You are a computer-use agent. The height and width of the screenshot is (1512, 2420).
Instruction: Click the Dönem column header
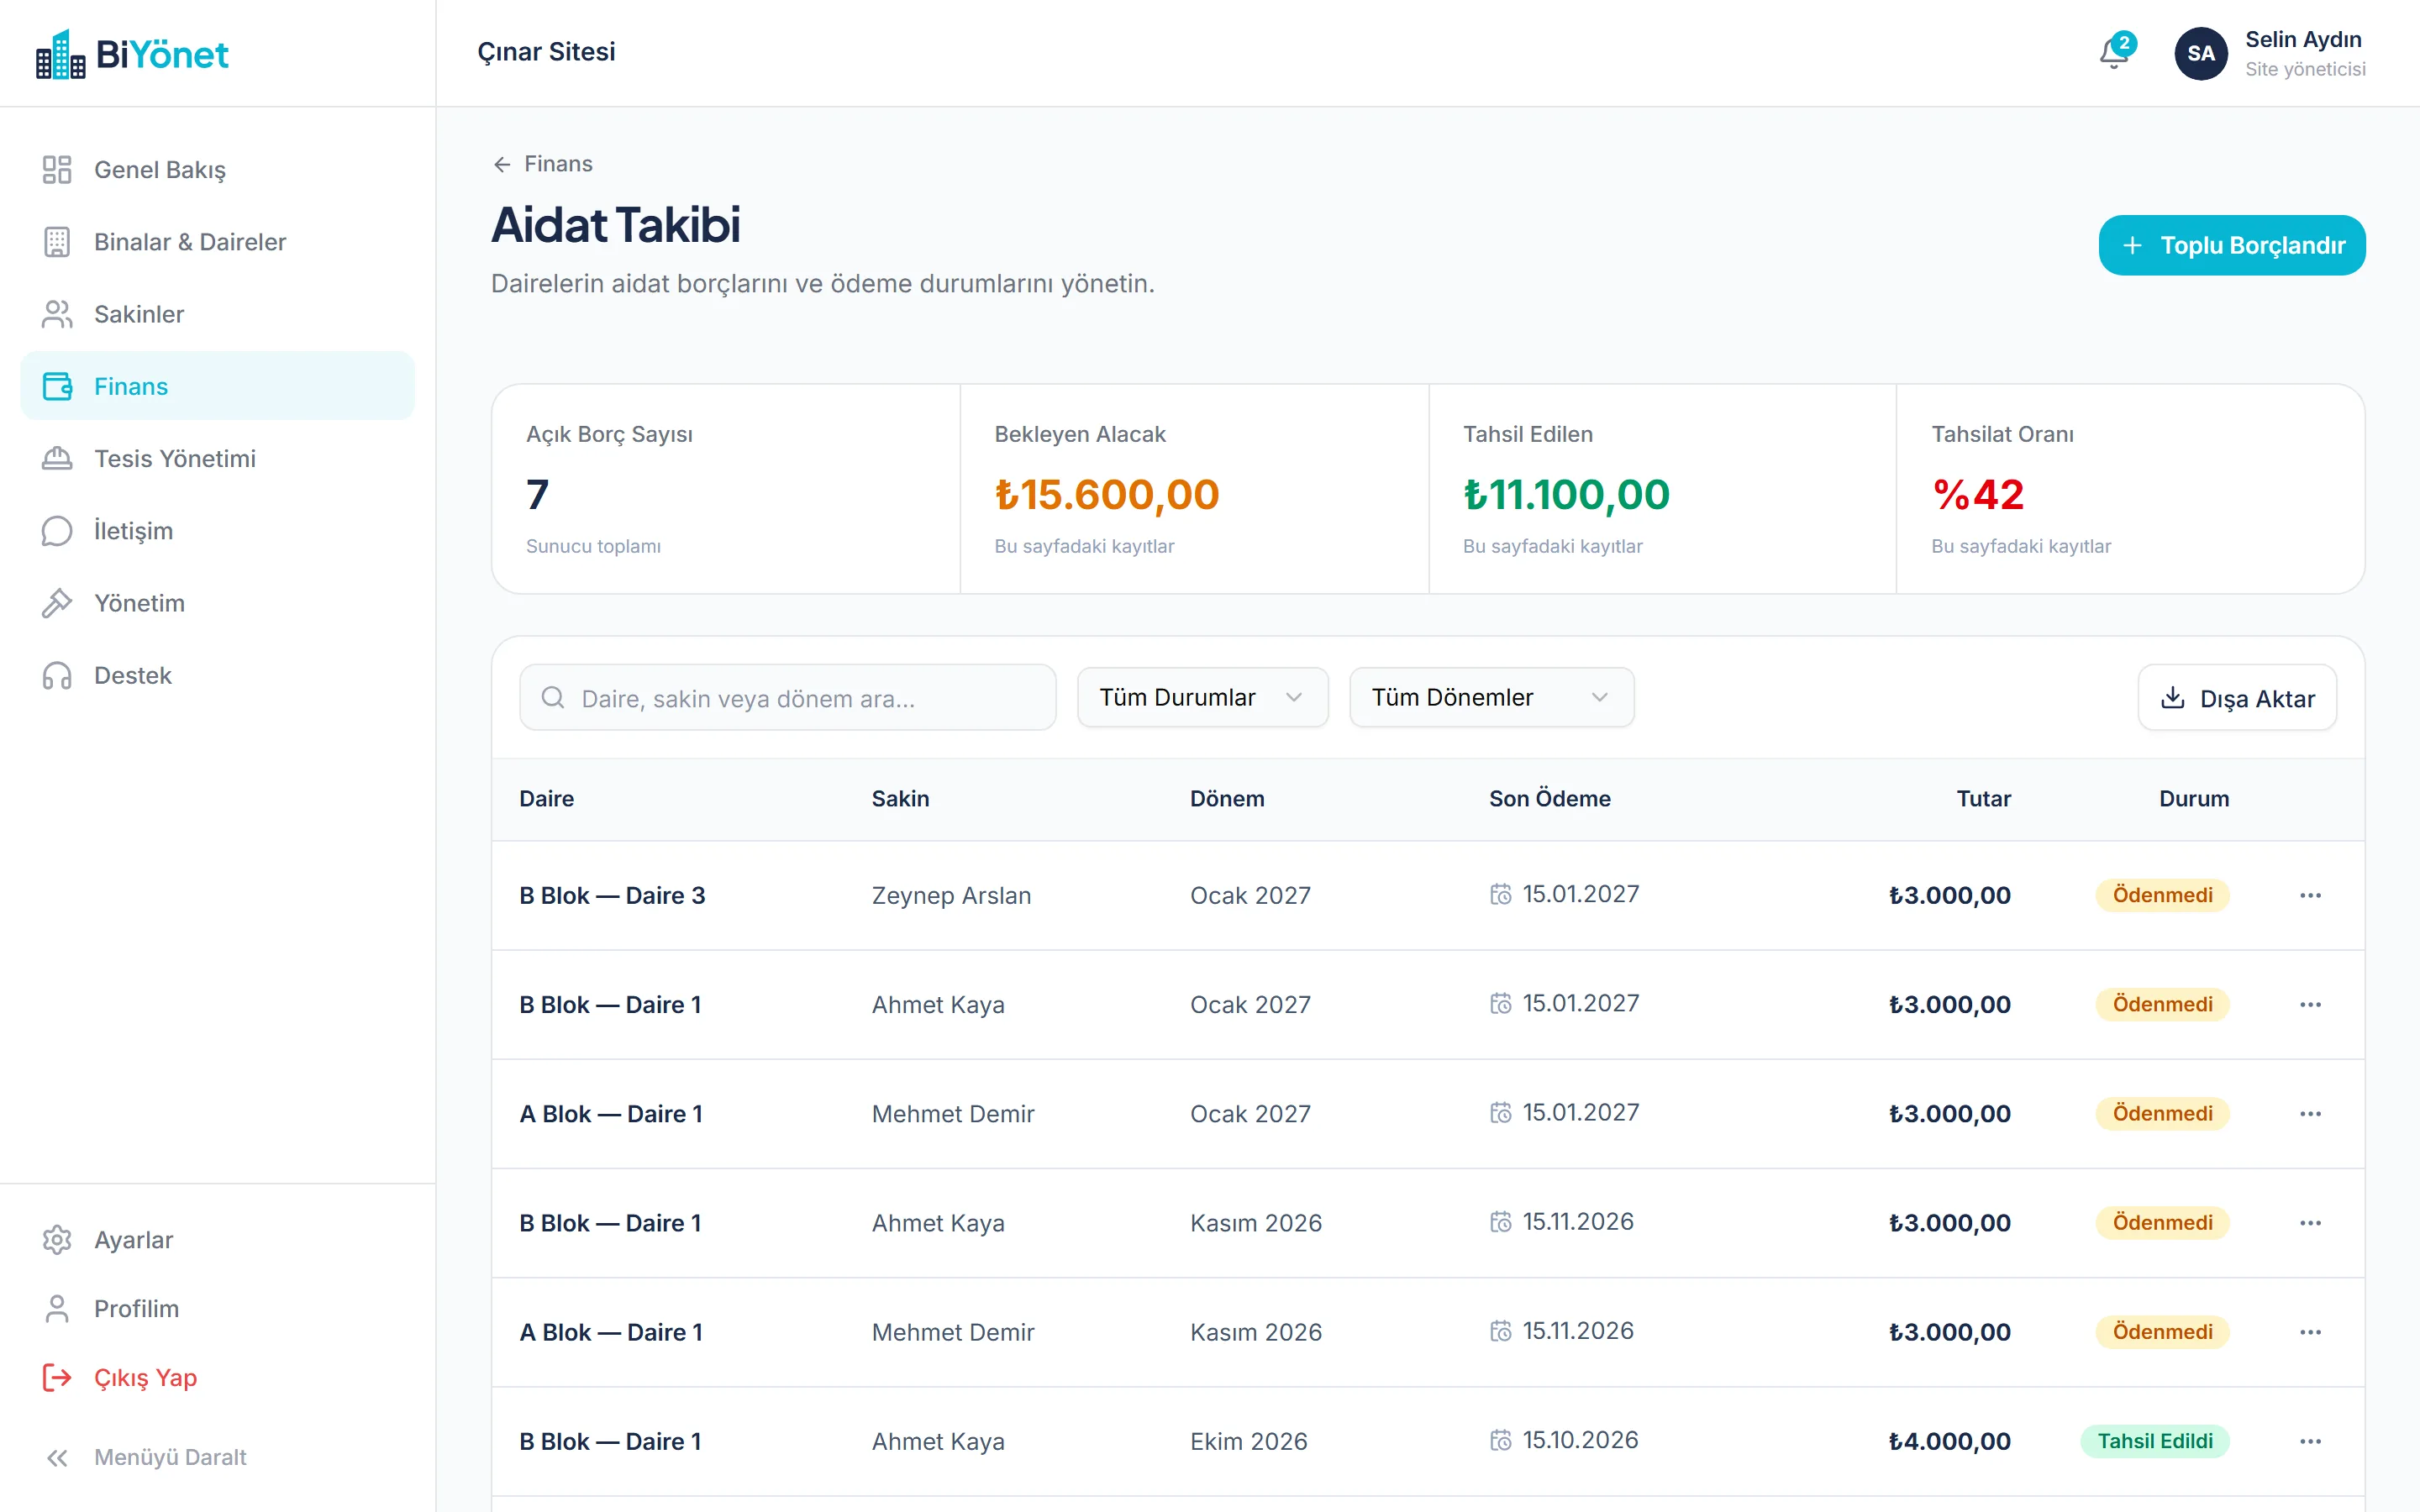point(1227,799)
